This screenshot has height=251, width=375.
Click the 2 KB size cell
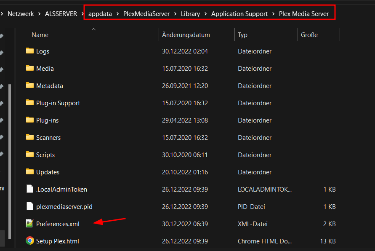pyautogui.click(x=329, y=224)
